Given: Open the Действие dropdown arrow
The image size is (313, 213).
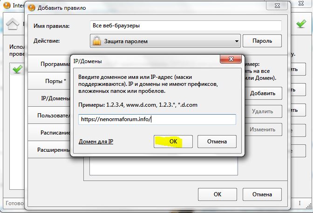Looking at the screenshot, I should click(236, 41).
